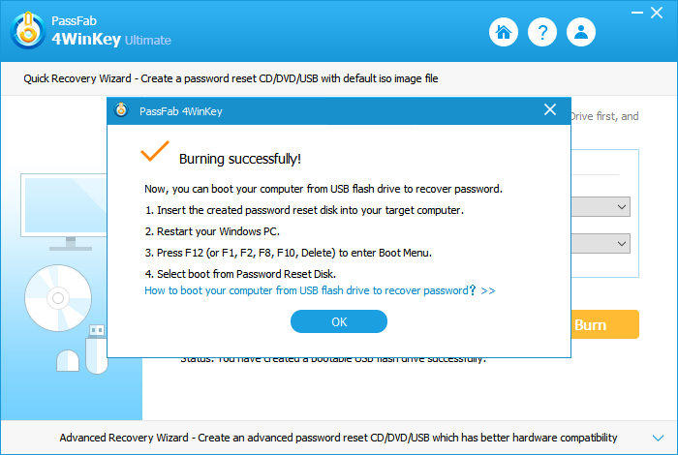Open the how to boot from USB link
The width and height of the screenshot is (678, 455).
[x=320, y=290]
